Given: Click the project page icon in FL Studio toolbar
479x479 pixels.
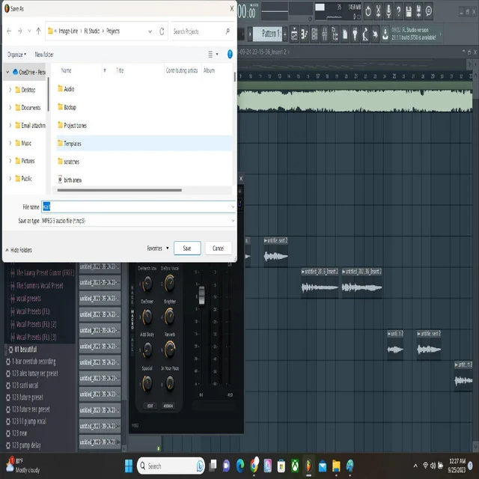Looking at the screenshot, I should pyautogui.click(x=345, y=34).
